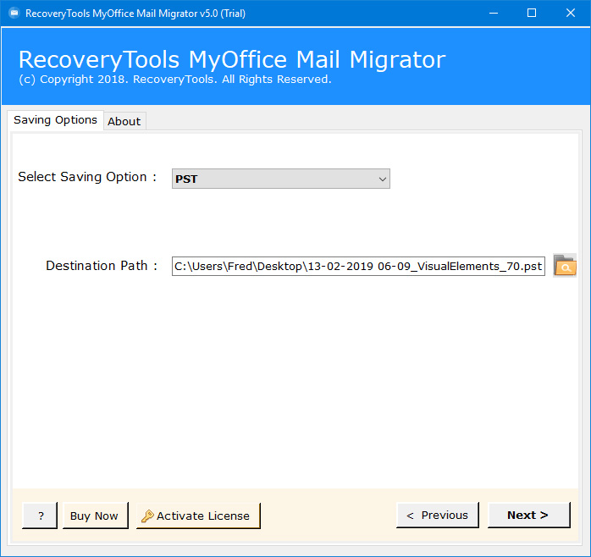Close the Mail Migrator window

point(571,14)
